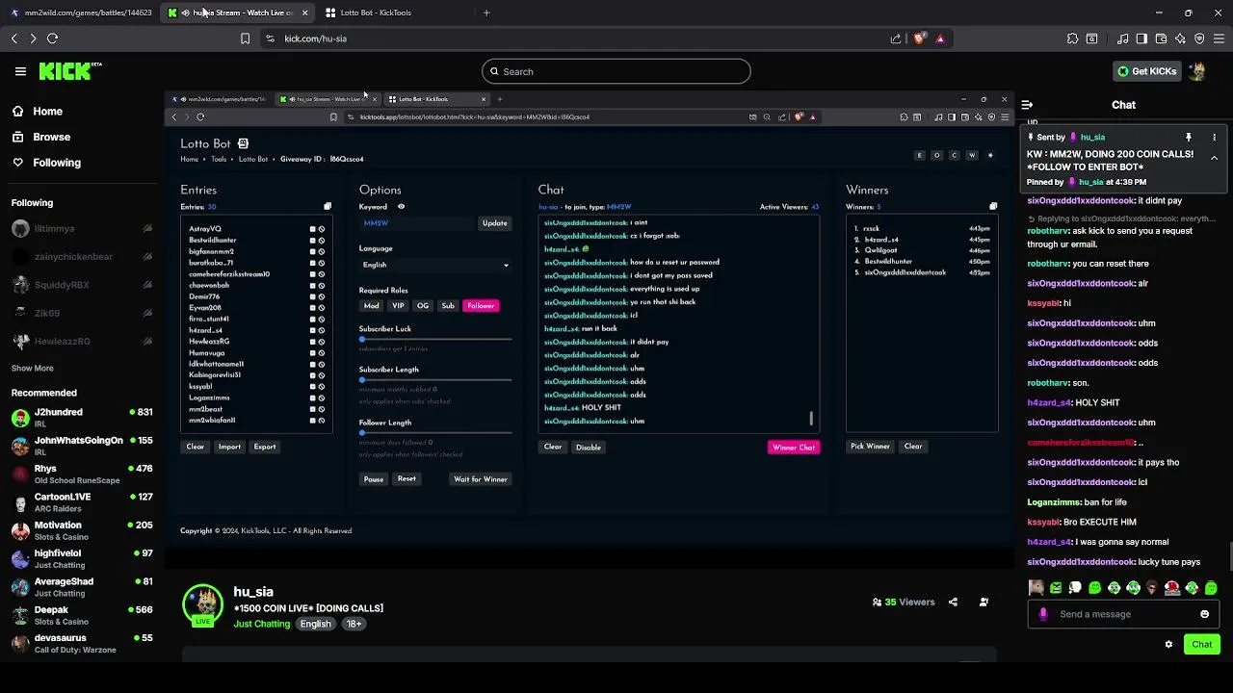Expand the Following list with Show More
The height and width of the screenshot is (693, 1233).
pos(33,369)
